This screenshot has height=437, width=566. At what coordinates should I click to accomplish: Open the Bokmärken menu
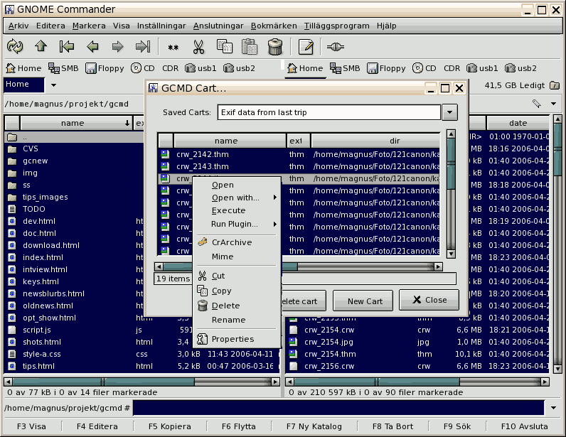tap(274, 26)
